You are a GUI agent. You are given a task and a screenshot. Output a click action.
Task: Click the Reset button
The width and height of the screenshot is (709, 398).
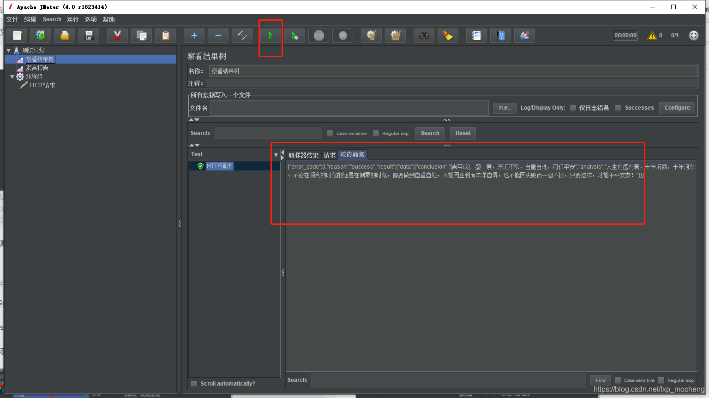coord(463,133)
